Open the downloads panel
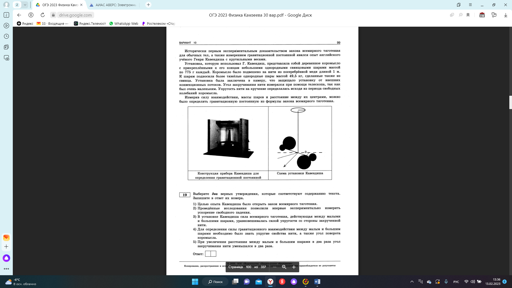Screen dimensions: 512x288 (506, 15)
